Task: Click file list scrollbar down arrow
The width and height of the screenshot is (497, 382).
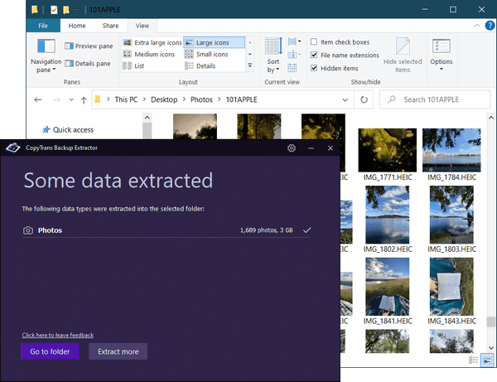Action: 490,348
